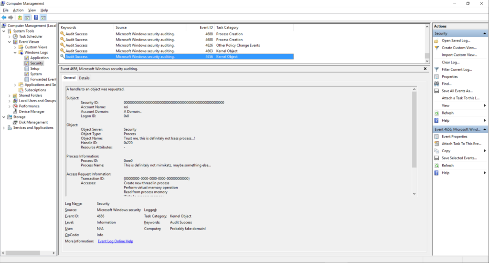
Task: Collapse the Event Viewer tree node
Action: tap(10, 42)
